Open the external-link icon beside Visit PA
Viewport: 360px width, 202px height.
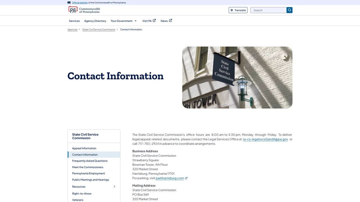pyautogui.click(x=154, y=20)
